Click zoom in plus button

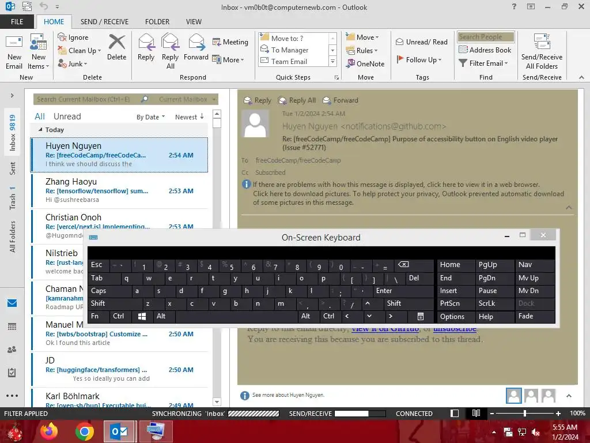point(558,413)
